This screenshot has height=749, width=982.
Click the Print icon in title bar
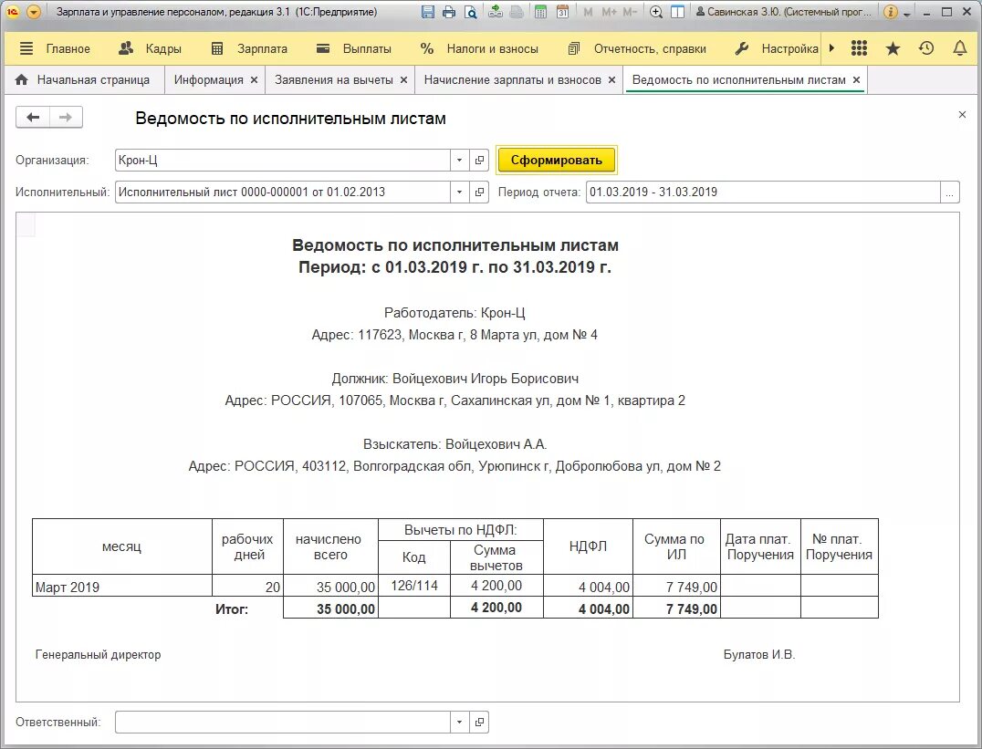[x=449, y=12]
